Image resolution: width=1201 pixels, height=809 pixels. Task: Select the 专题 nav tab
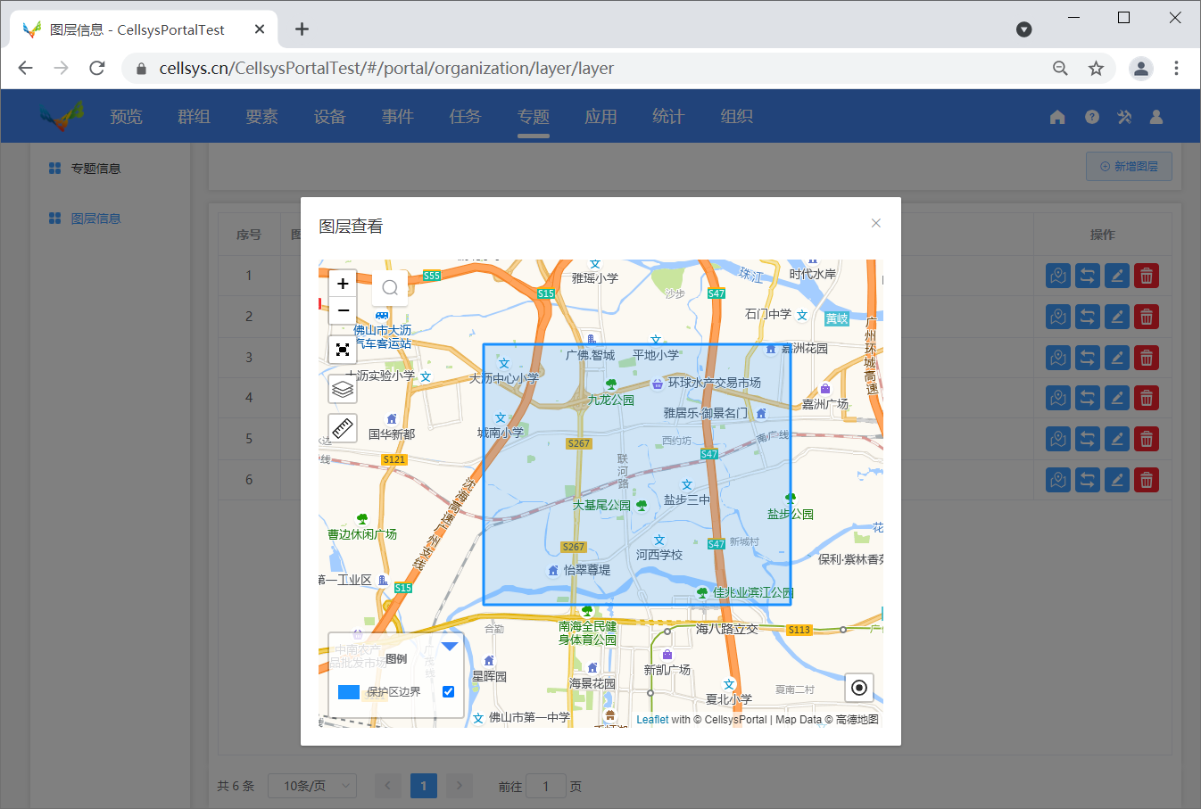pyautogui.click(x=533, y=116)
